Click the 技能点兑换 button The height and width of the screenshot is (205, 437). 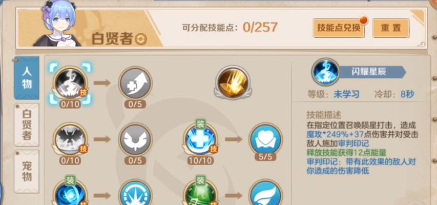339,28
